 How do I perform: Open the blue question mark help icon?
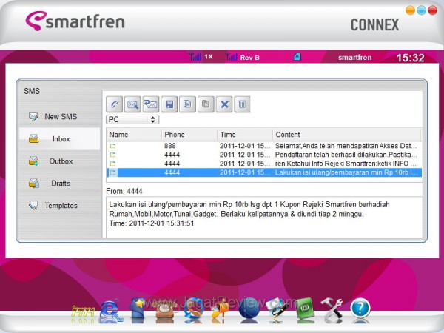tap(360, 309)
